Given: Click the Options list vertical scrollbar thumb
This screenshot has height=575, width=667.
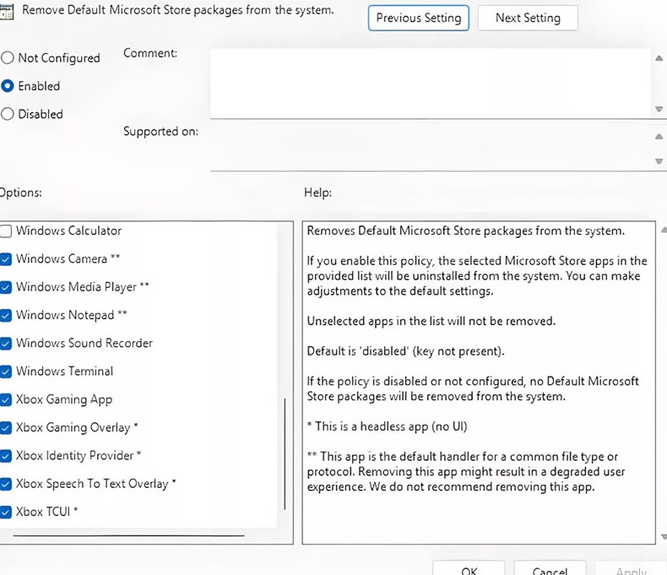Looking at the screenshot, I should [x=285, y=453].
